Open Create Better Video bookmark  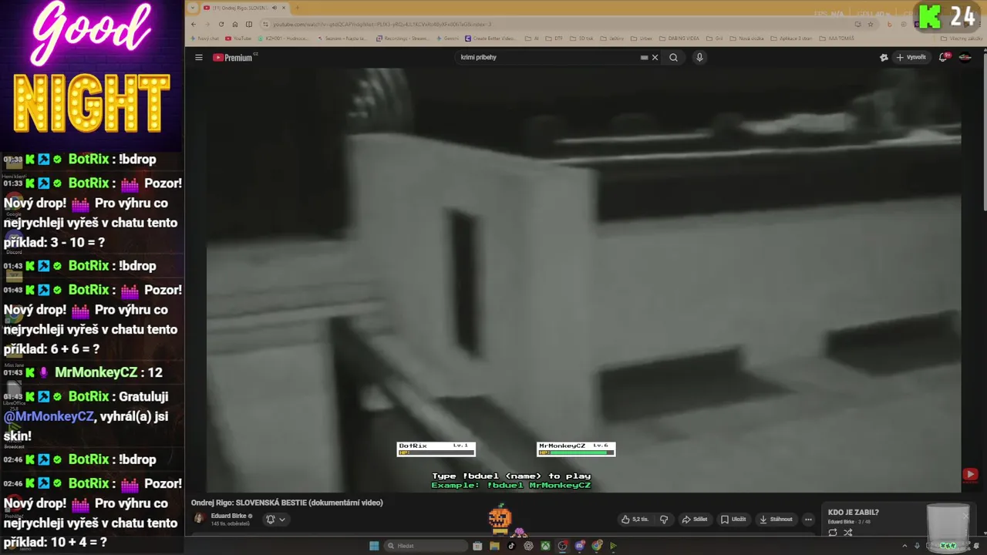[x=490, y=38]
